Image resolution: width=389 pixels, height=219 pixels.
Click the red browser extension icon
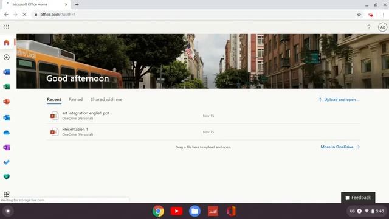point(371,15)
